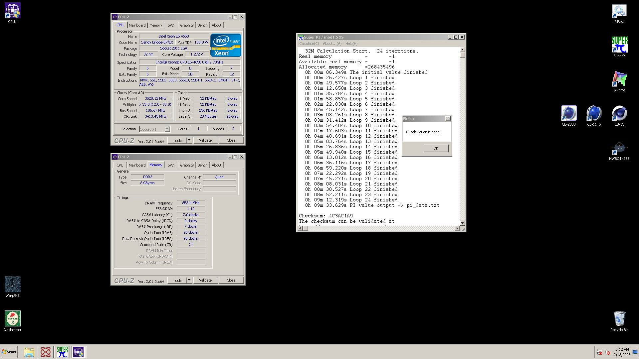Click Close button in bottom CPU-Z window
639x359 pixels.
[231, 280]
